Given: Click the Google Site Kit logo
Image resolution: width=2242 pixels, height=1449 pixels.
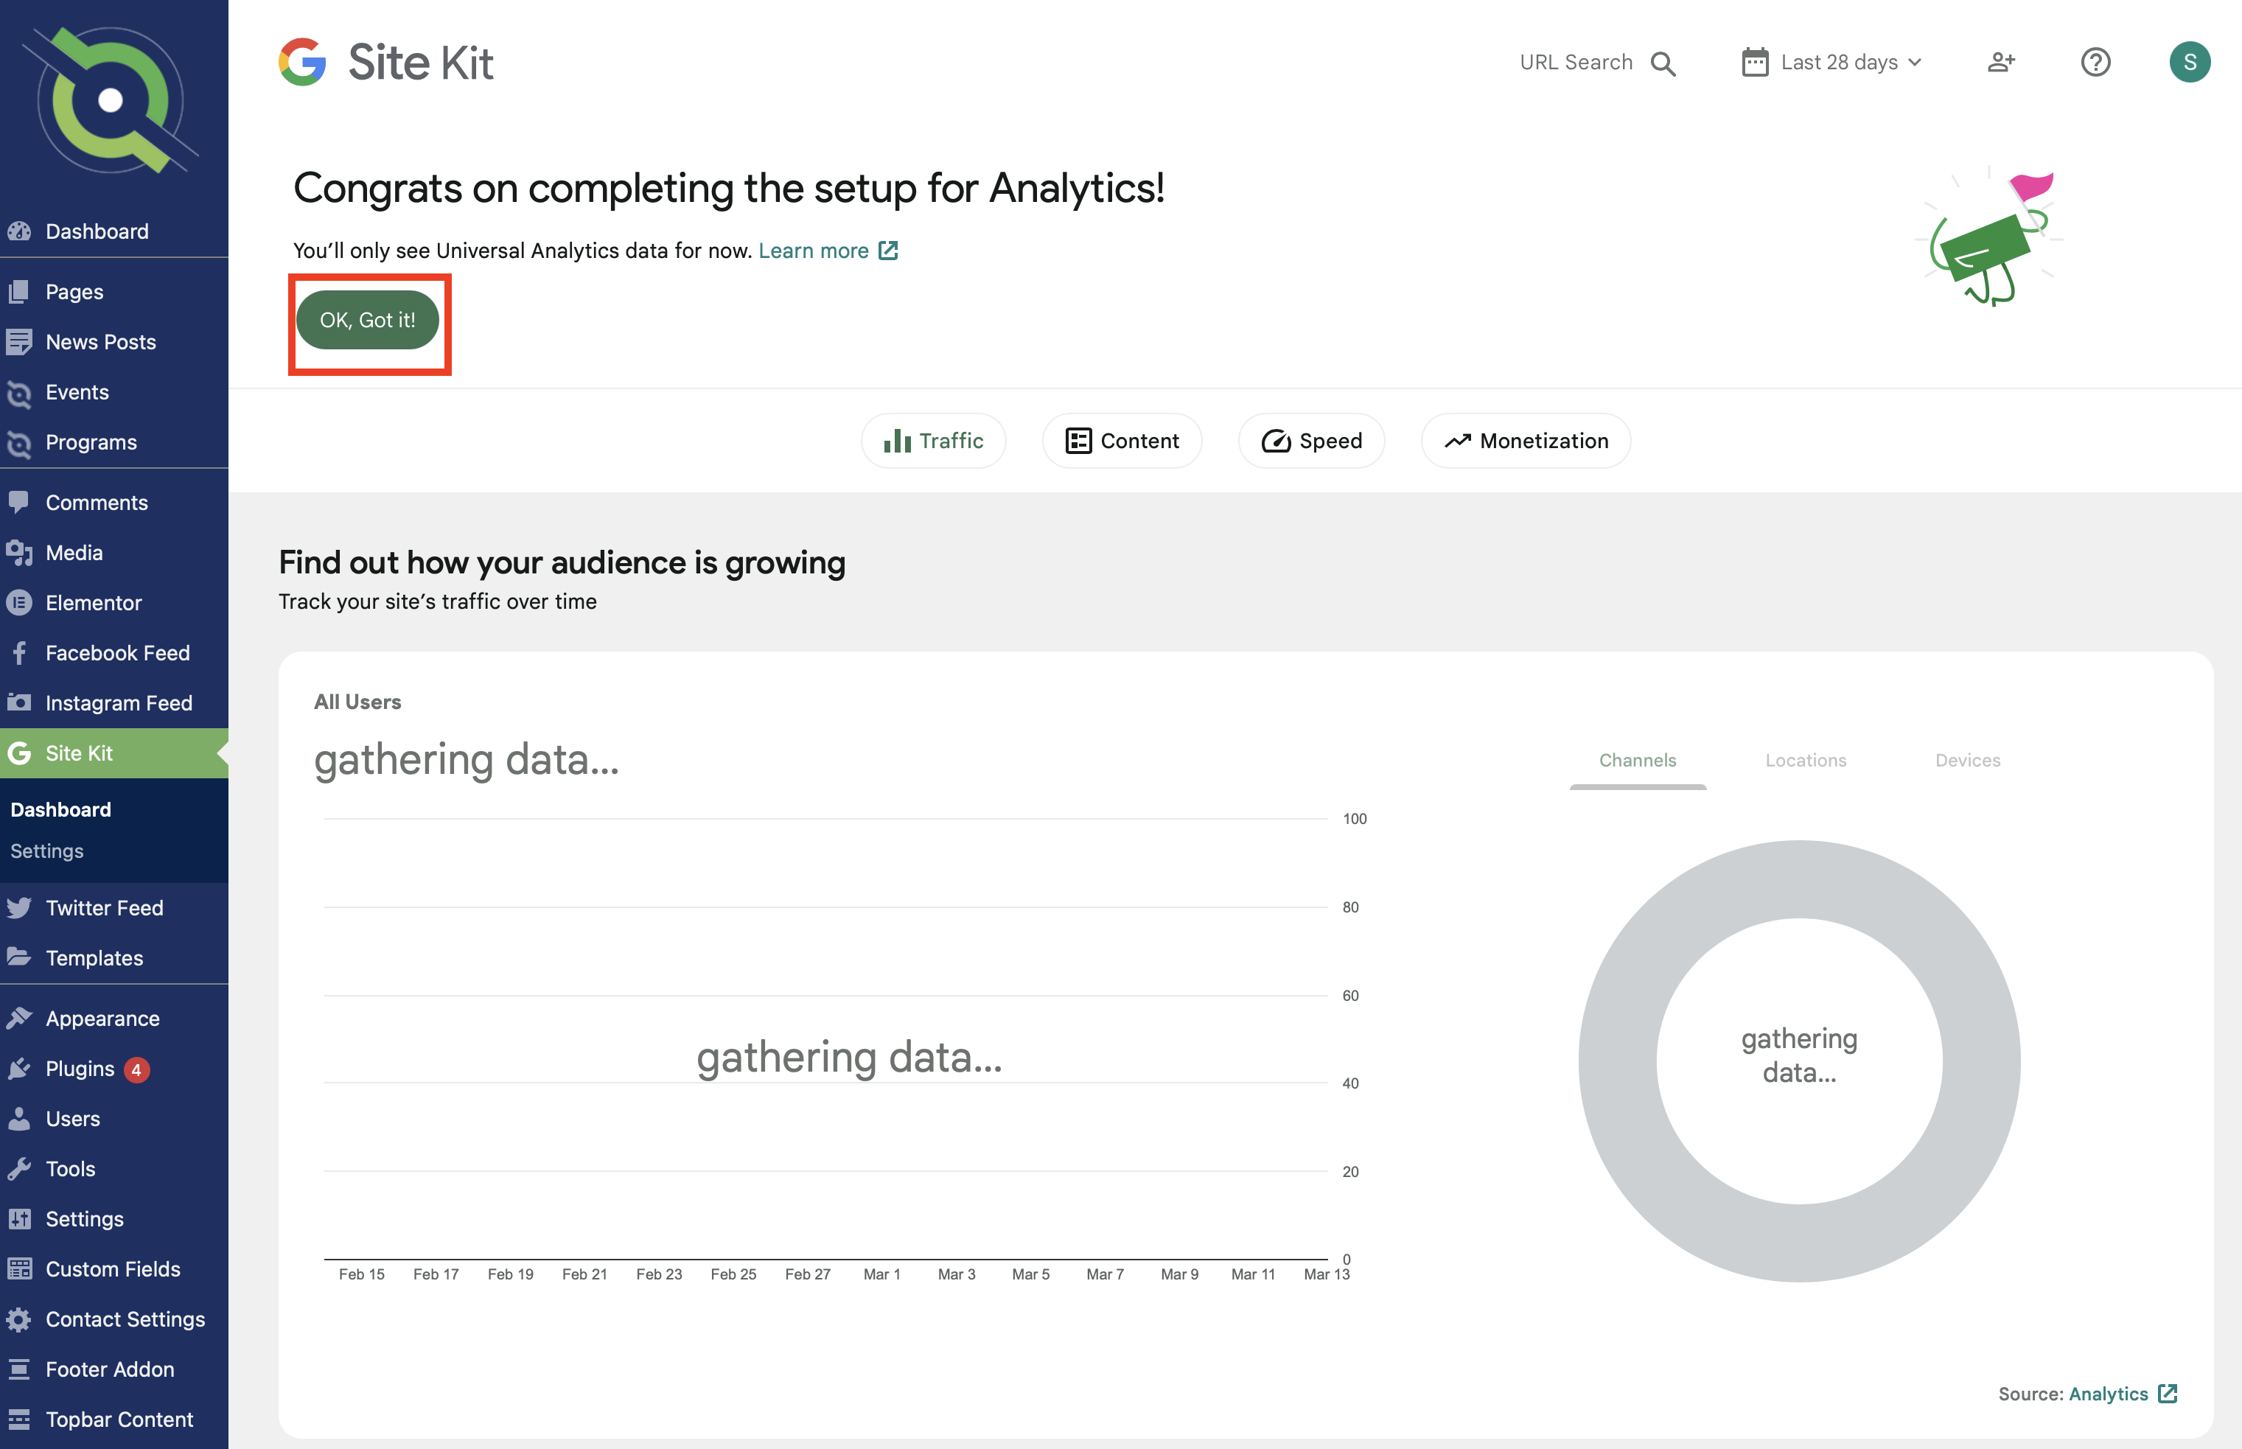Looking at the screenshot, I should [385, 62].
